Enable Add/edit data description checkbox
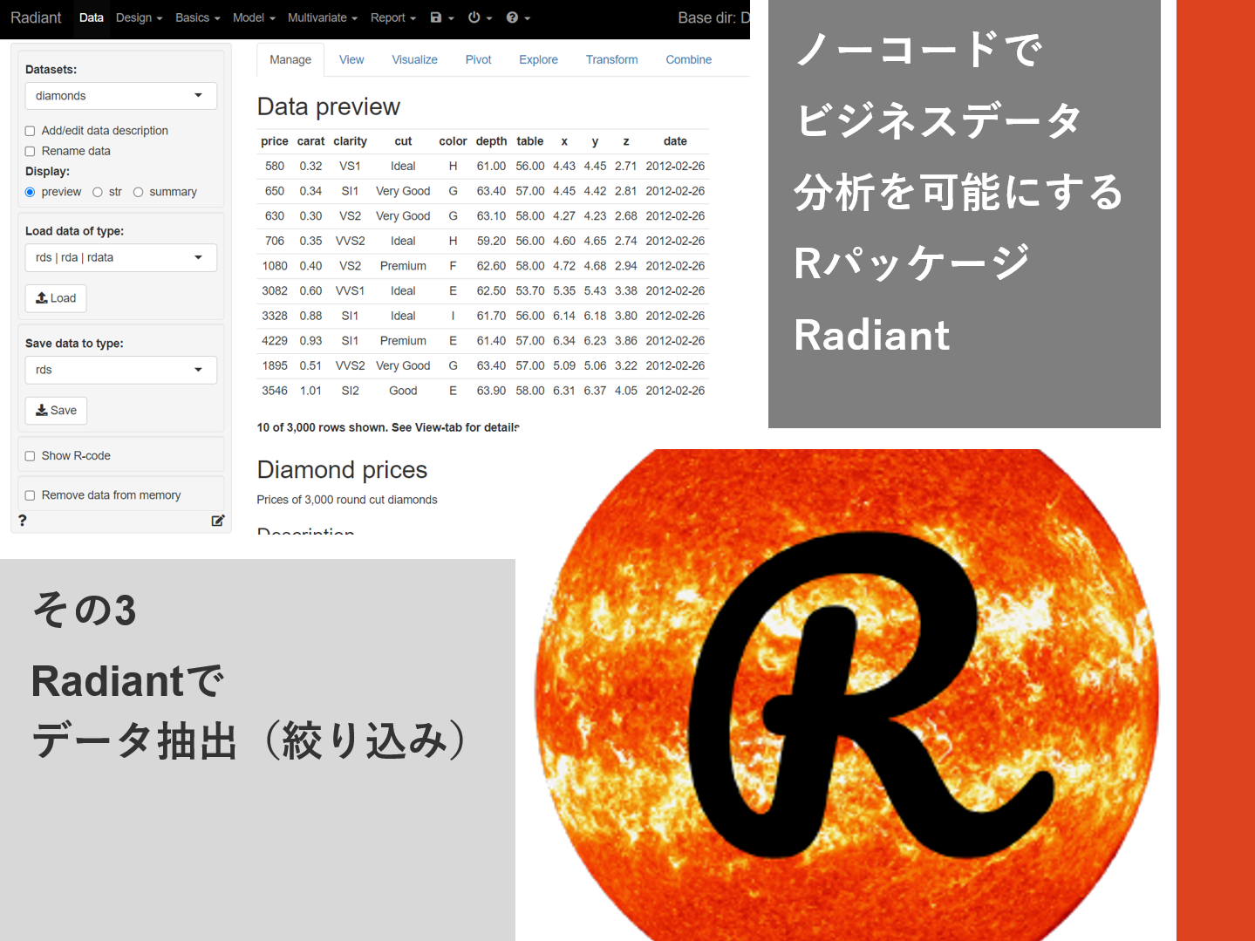 point(31,131)
